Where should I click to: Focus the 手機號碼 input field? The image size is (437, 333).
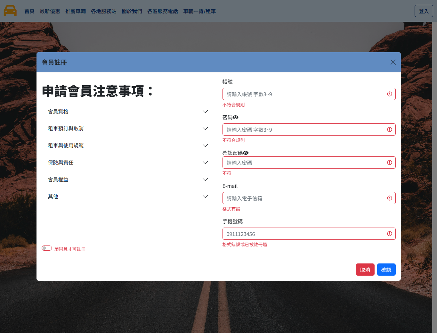[309, 234]
